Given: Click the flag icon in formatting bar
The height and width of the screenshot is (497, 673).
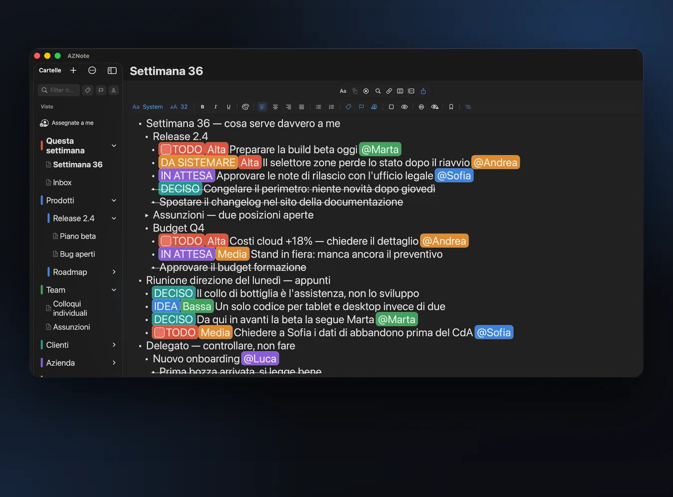Looking at the screenshot, I should [x=361, y=107].
